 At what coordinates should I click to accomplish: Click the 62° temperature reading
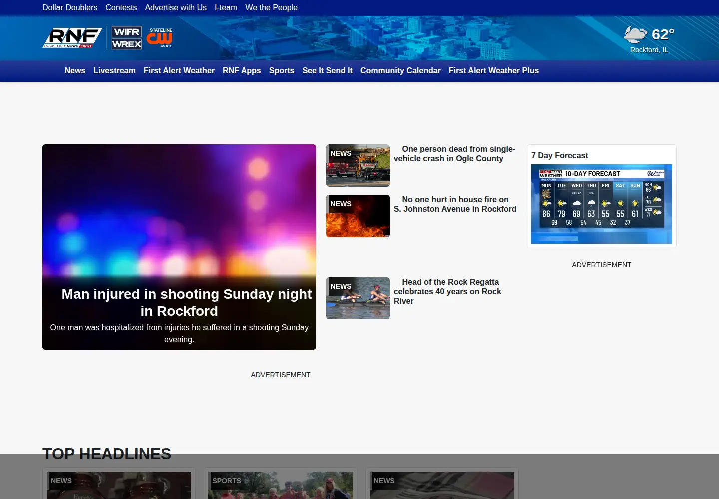(663, 34)
